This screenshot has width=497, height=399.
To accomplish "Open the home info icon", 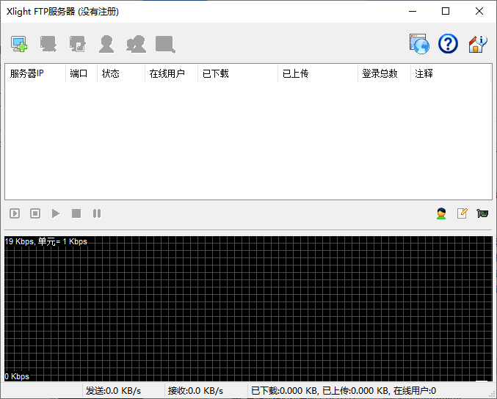I will click(x=477, y=44).
